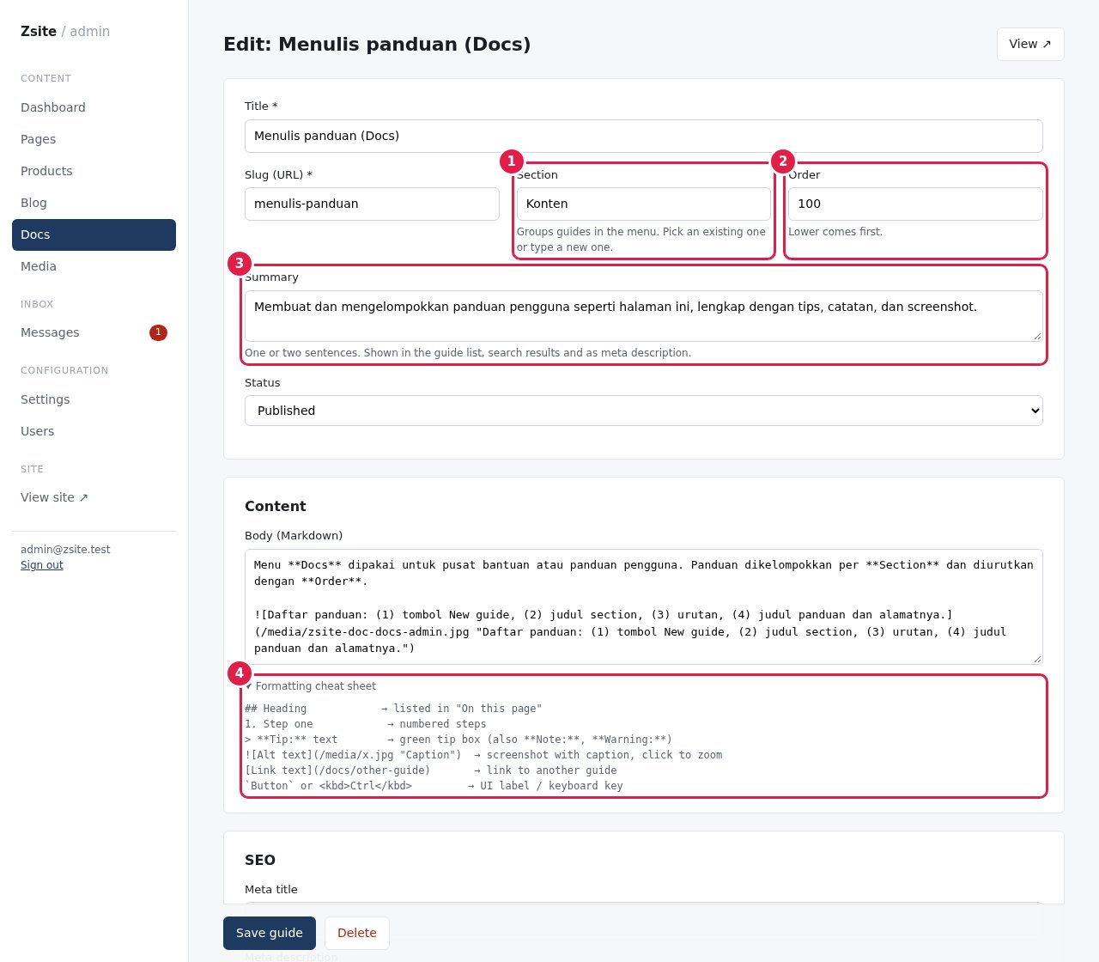The image size is (1099, 962).
Task: Open the Users page
Action: click(94, 431)
